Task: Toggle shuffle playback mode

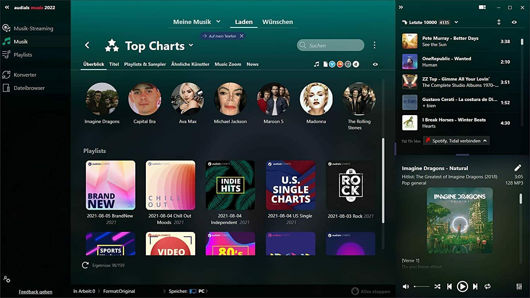Action: coord(437,287)
